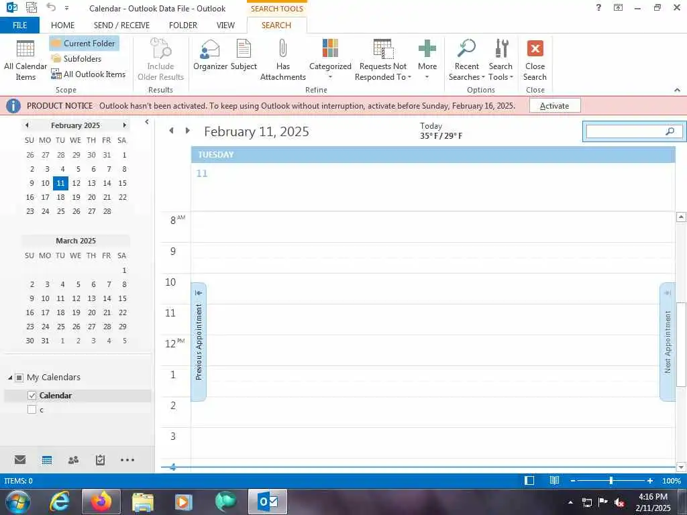Click the 100% zoom level
The image size is (687, 515).
coord(671,481)
